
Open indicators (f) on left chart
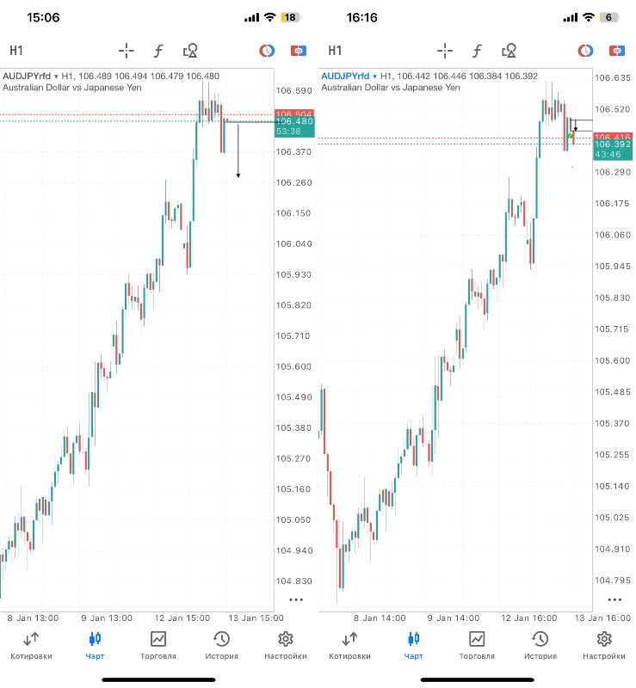[x=158, y=51]
